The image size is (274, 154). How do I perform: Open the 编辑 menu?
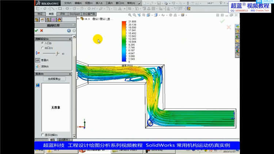pyautogui.click(x=78, y=3)
